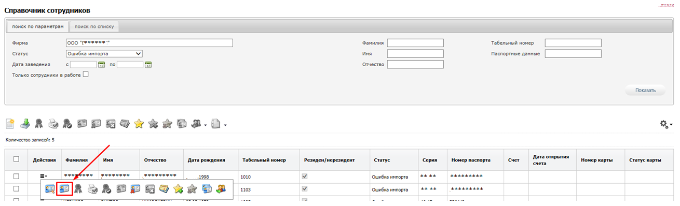The width and height of the screenshot is (680, 206).
Task: Click the users group icon in main toolbar
Action: (196, 123)
